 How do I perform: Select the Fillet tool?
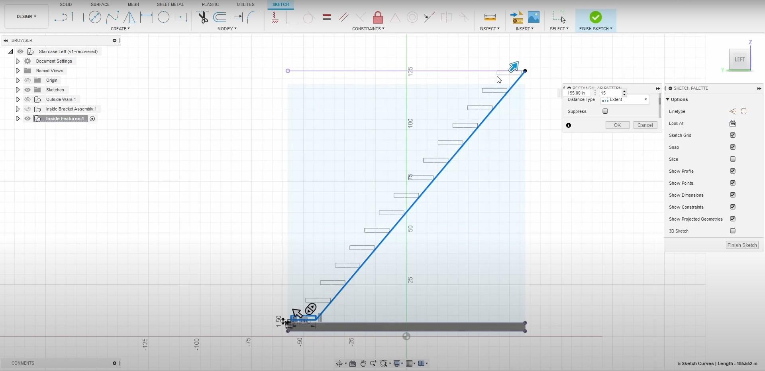point(253,17)
